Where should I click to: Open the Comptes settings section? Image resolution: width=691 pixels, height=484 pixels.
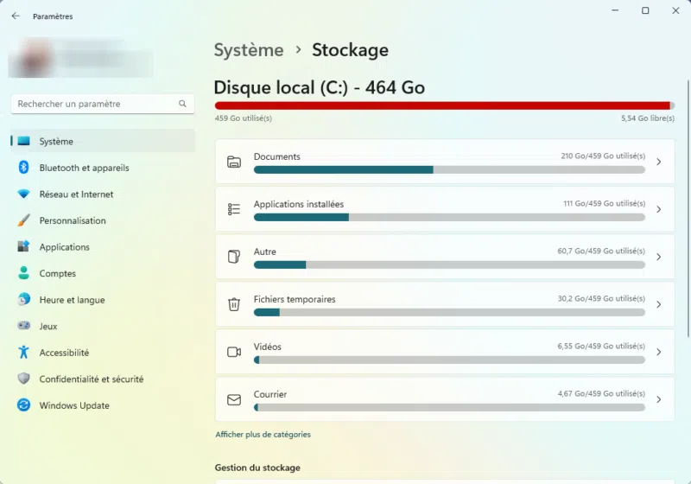pyautogui.click(x=57, y=273)
